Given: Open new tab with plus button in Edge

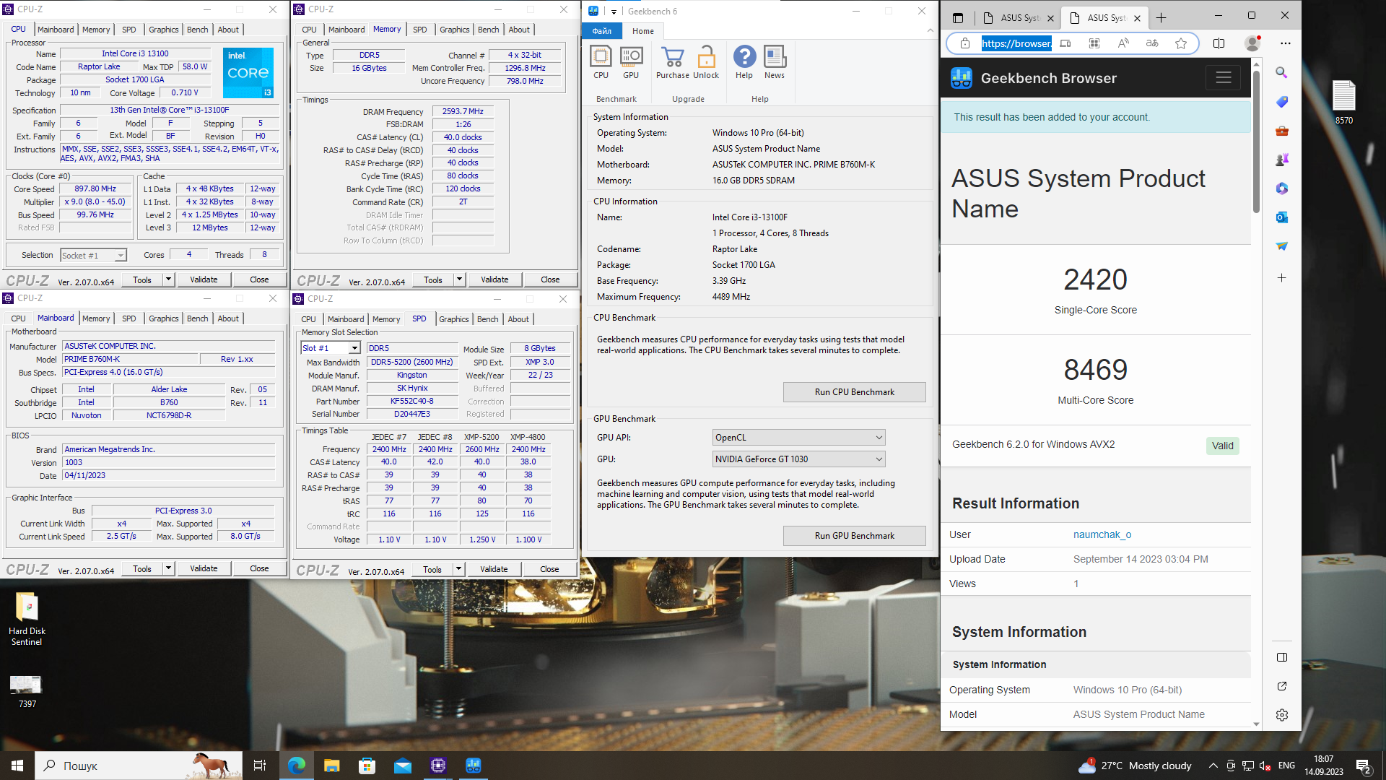Looking at the screenshot, I should point(1161,17).
